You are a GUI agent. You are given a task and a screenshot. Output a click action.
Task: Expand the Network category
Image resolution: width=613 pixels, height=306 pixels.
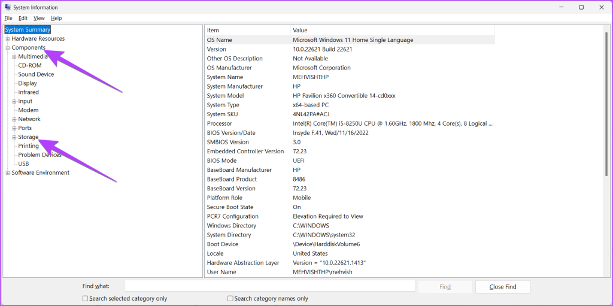click(14, 119)
